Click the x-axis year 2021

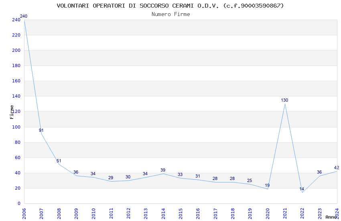[x=285, y=213]
